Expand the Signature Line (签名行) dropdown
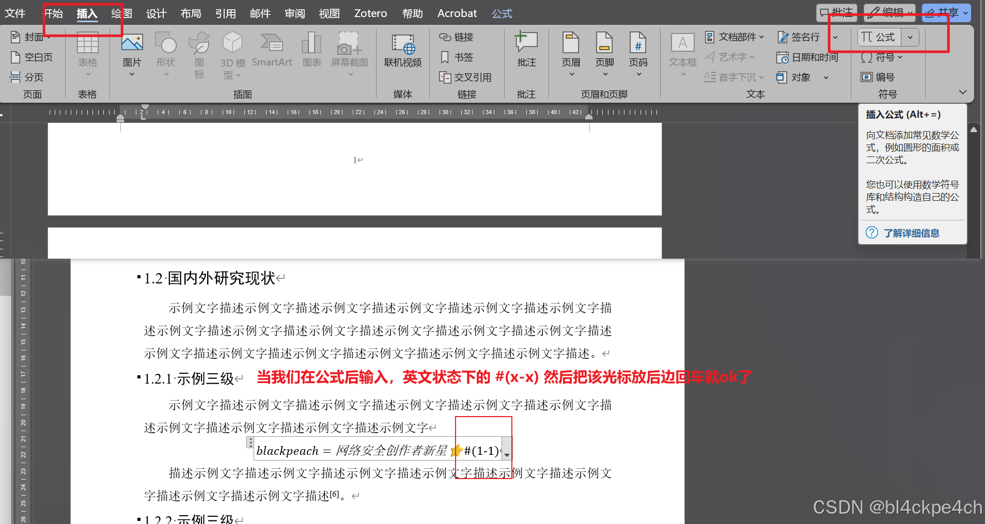This screenshot has width=985, height=524. click(x=835, y=37)
